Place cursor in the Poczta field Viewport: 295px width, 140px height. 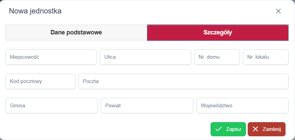(183, 81)
